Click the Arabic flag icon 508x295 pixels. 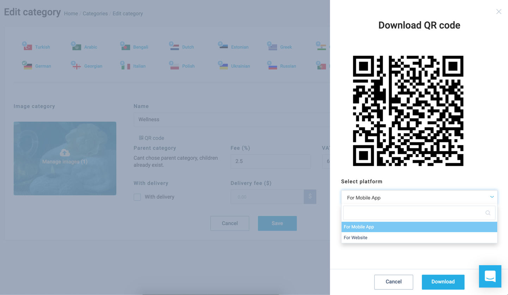[x=77, y=47]
